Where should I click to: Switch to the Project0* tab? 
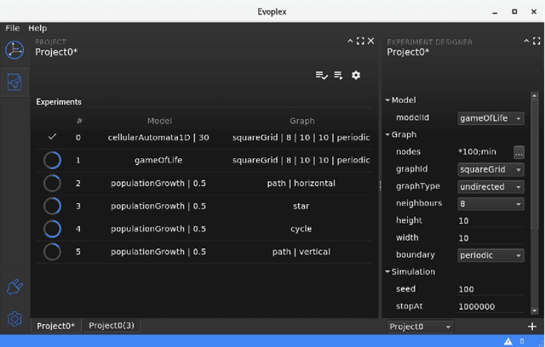[55, 326]
